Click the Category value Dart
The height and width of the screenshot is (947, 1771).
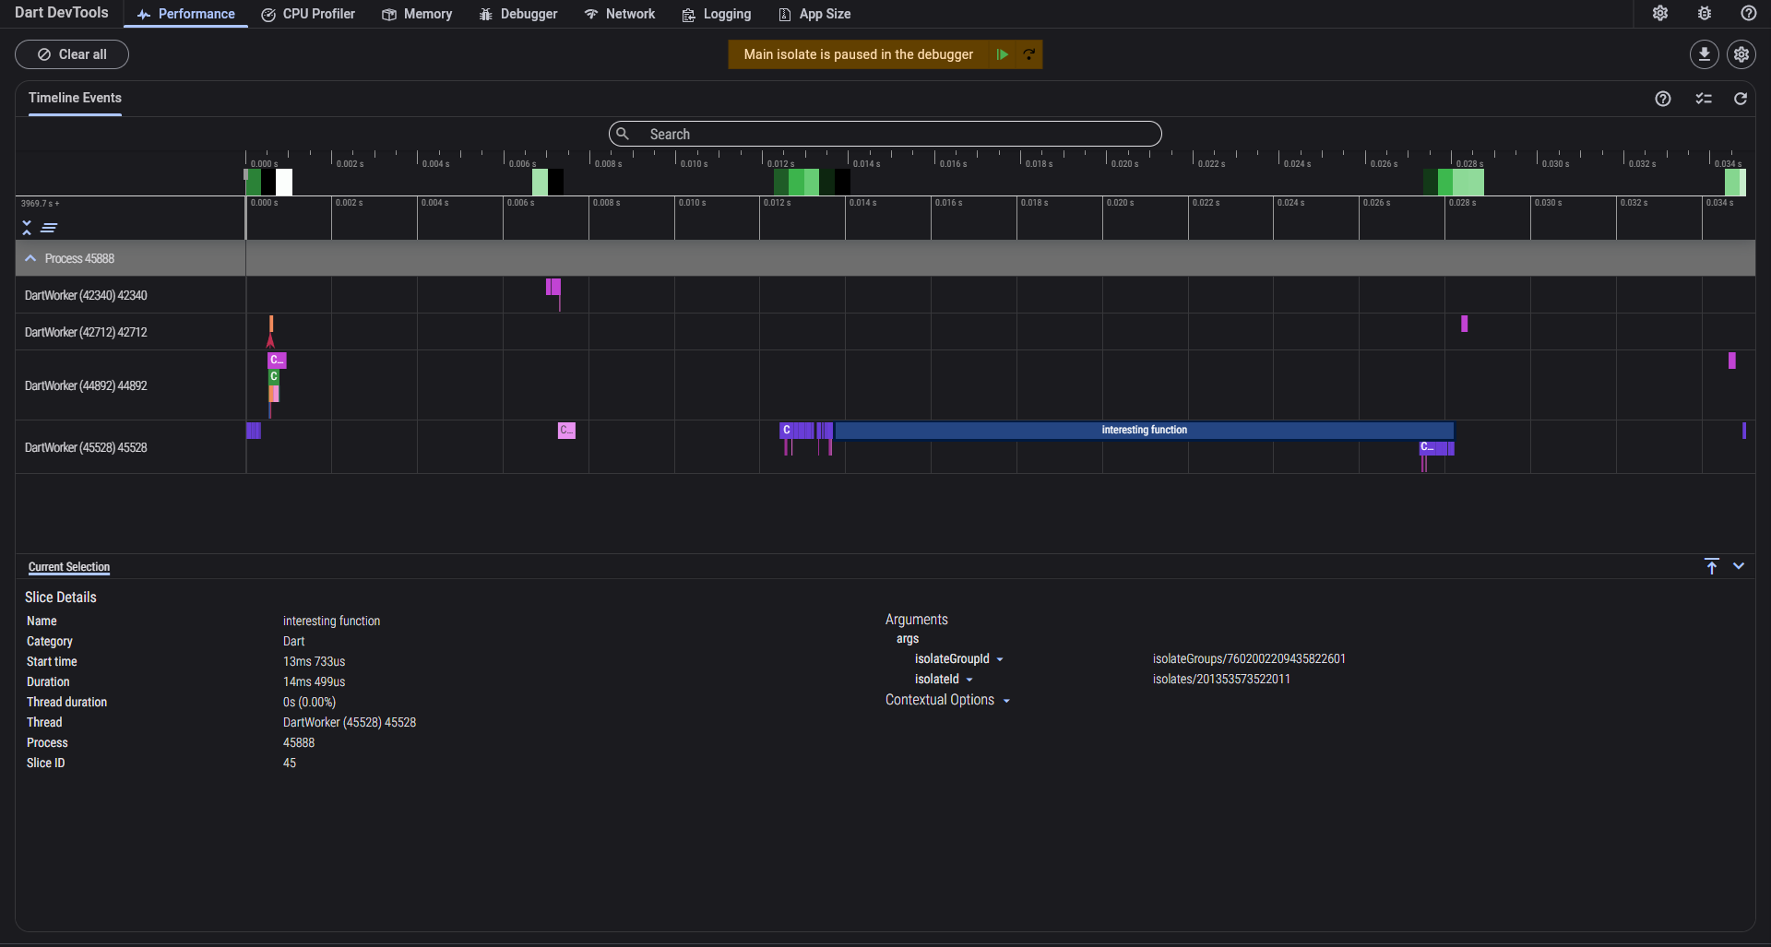point(293,641)
